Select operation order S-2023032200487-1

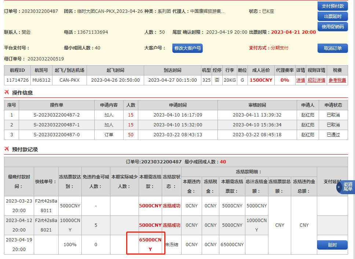coord(56,125)
